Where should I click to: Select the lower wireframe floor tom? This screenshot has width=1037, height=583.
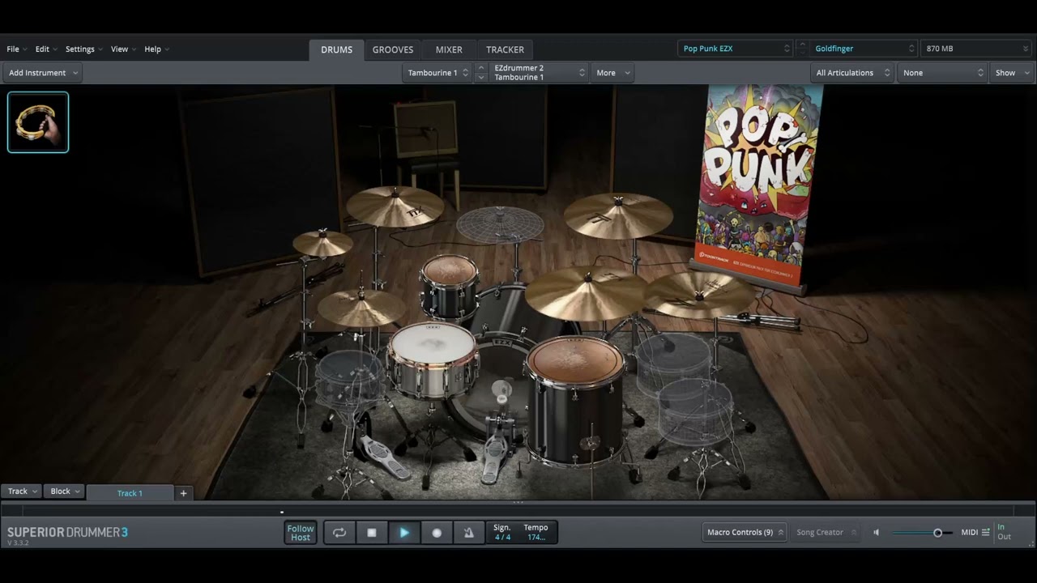(x=696, y=411)
